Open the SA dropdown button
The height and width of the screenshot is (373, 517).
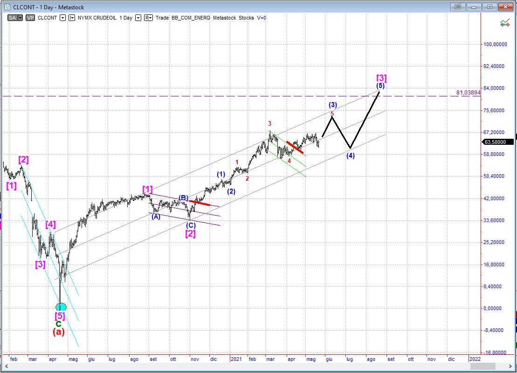15,18
